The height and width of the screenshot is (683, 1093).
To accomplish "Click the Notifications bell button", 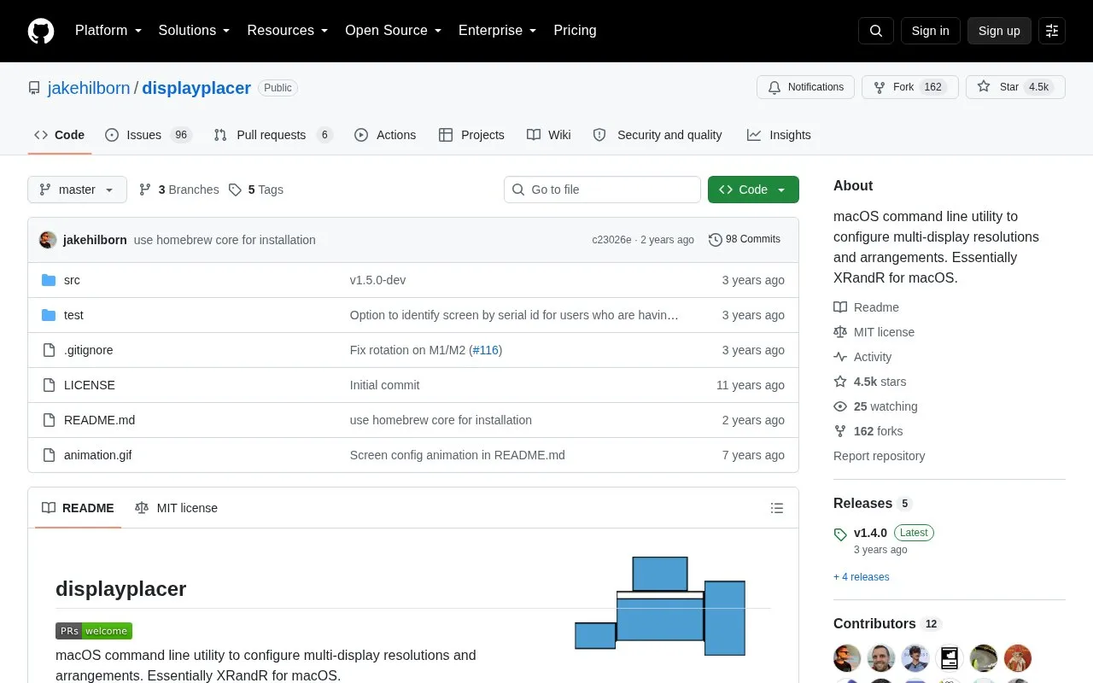I will (805, 87).
